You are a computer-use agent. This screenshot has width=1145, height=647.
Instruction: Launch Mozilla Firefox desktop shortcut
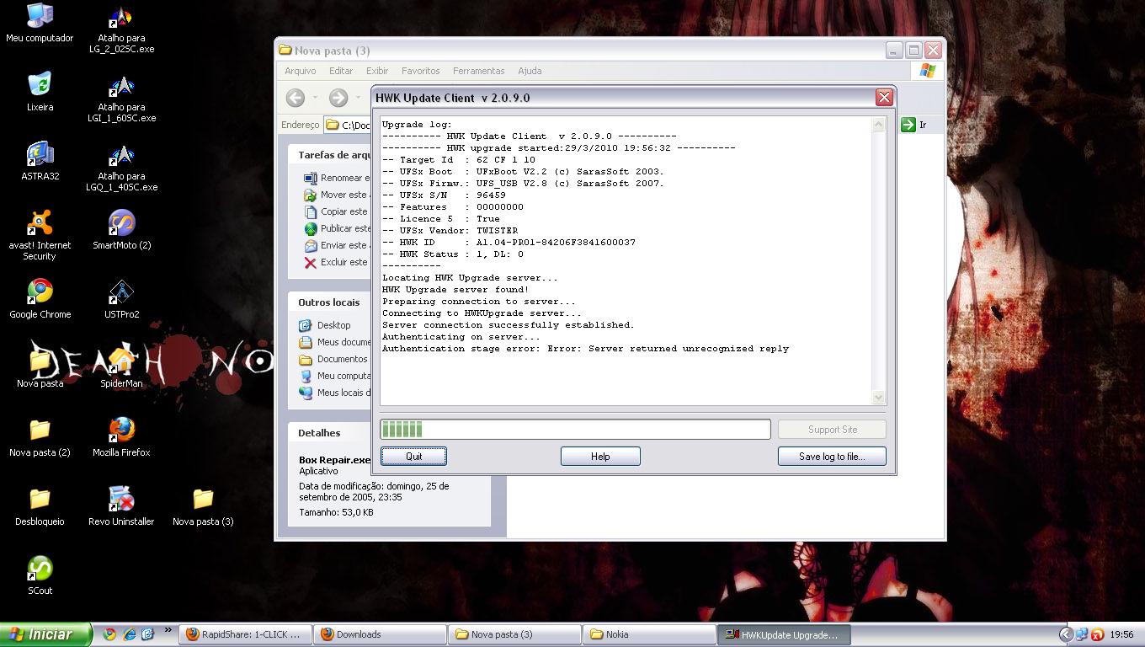pyautogui.click(x=122, y=437)
